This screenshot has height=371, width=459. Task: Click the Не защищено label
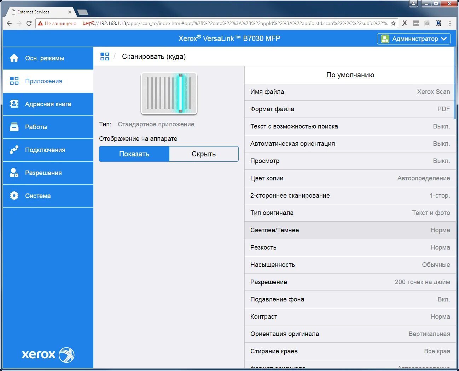pos(60,23)
